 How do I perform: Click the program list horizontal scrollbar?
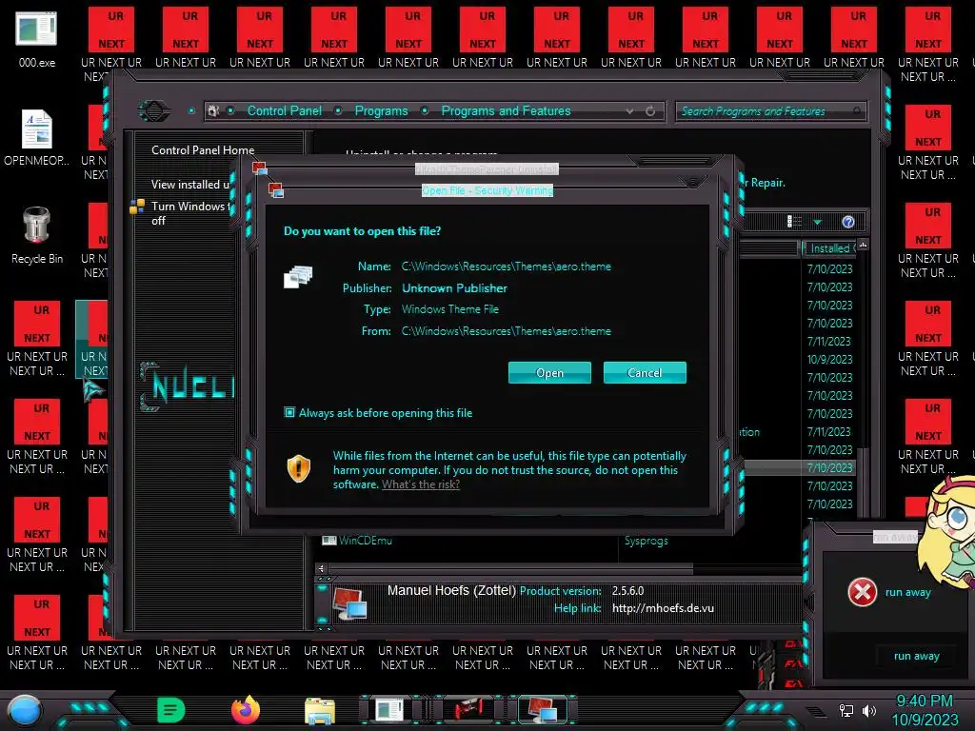[510, 569]
